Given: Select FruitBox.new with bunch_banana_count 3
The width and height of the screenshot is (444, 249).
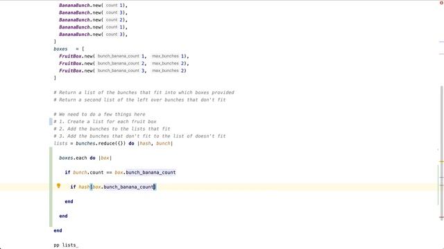Looking at the screenshot, I should [x=123, y=71].
